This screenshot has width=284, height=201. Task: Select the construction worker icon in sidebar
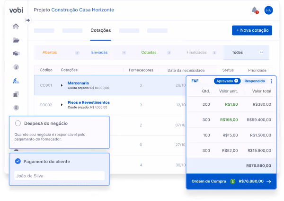point(16,81)
